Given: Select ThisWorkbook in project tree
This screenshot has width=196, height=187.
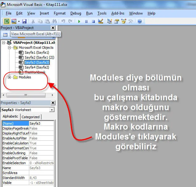Looking at the screenshot, I should (34, 72).
